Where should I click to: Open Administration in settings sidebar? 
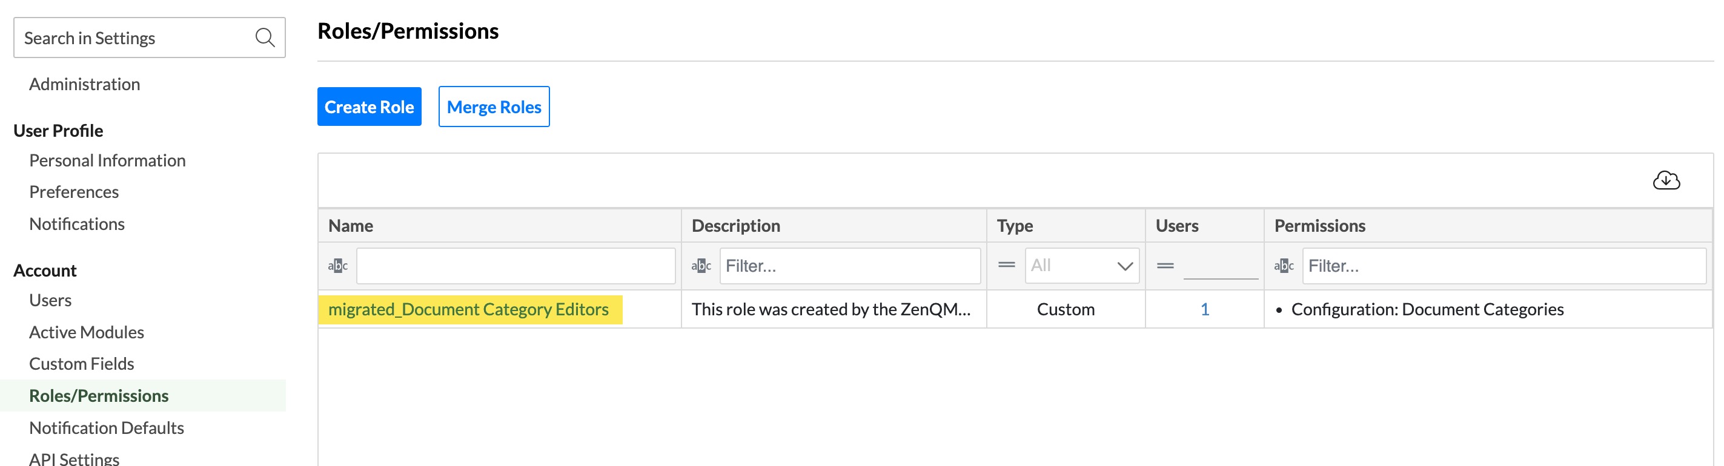(84, 84)
